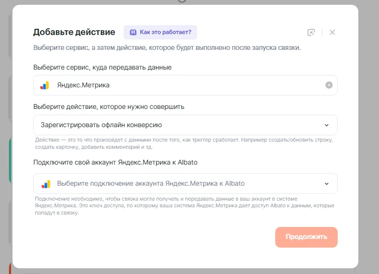Click the "Добавьте действие" heading

coord(74,33)
